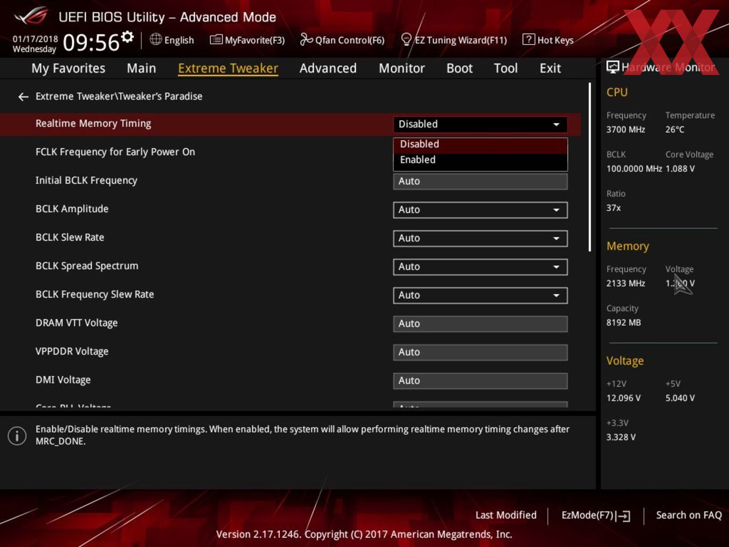The width and height of the screenshot is (729, 547).
Task: Click the Hot Keys question mark icon
Action: coord(529,39)
